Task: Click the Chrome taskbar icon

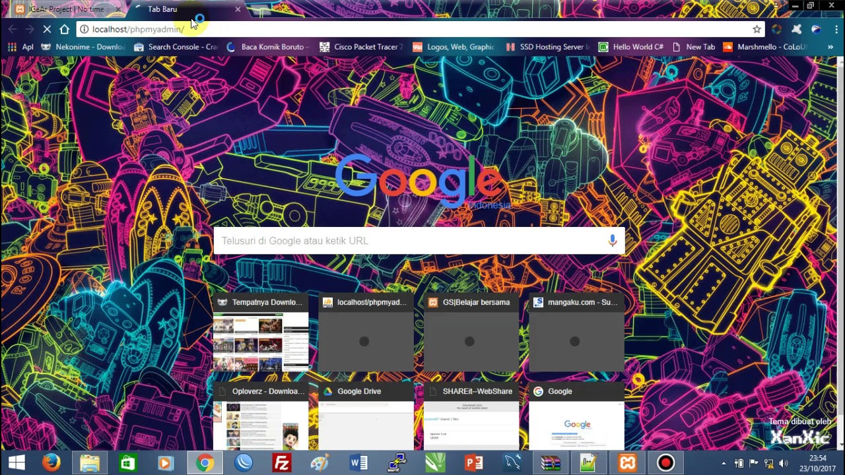Action: click(x=205, y=462)
